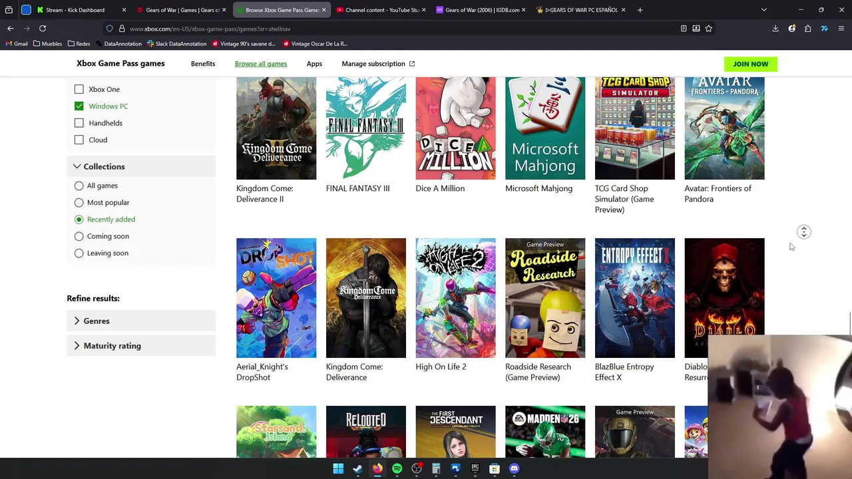The image size is (852, 479).
Task: Select the All games radio button
Action: 79,186
